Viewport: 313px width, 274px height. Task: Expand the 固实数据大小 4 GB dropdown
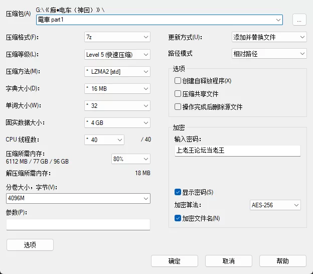click(x=117, y=123)
